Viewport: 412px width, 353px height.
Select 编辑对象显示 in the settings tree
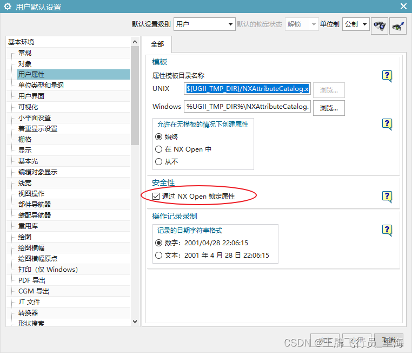pos(38,172)
